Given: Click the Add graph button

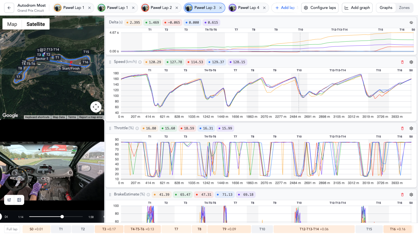Looking at the screenshot, I should point(357,8).
